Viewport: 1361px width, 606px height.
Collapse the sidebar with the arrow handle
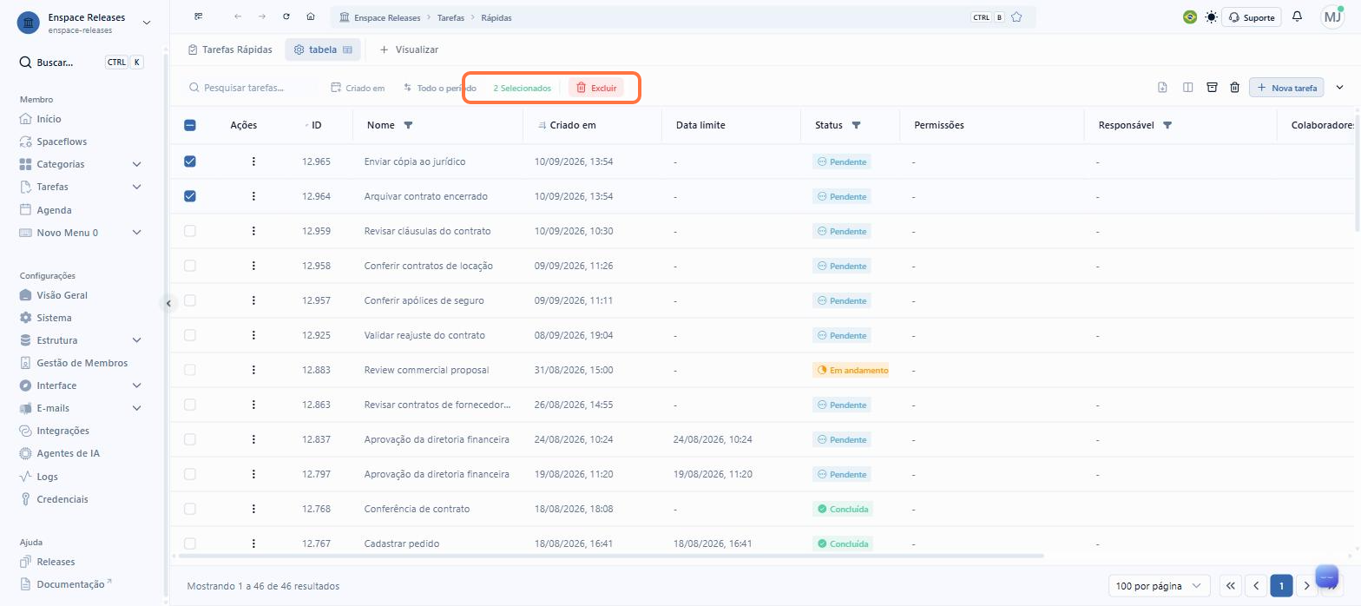click(x=168, y=303)
